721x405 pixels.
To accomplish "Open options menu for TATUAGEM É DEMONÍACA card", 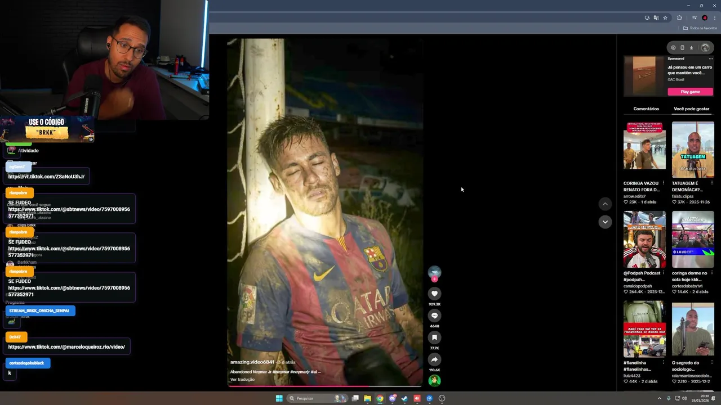I will [711, 183].
